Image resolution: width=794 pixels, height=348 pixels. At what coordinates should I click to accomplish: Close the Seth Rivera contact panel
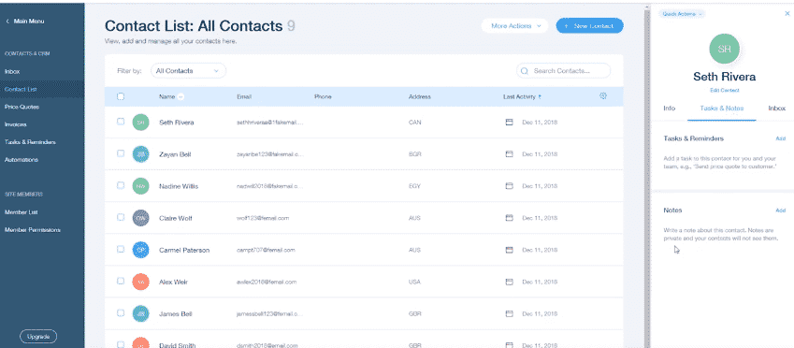787,14
